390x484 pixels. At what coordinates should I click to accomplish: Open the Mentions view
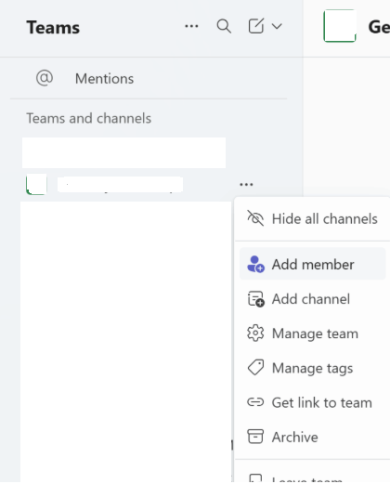[104, 79]
